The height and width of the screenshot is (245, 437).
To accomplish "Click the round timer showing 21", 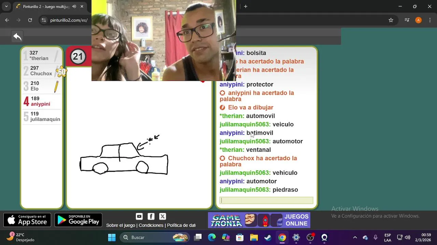I will pos(78,56).
